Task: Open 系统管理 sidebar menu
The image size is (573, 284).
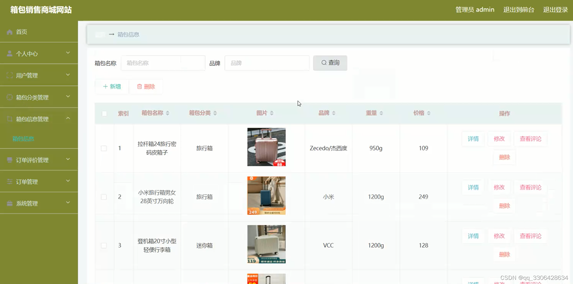Action: pyautogui.click(x=39, y=203)
